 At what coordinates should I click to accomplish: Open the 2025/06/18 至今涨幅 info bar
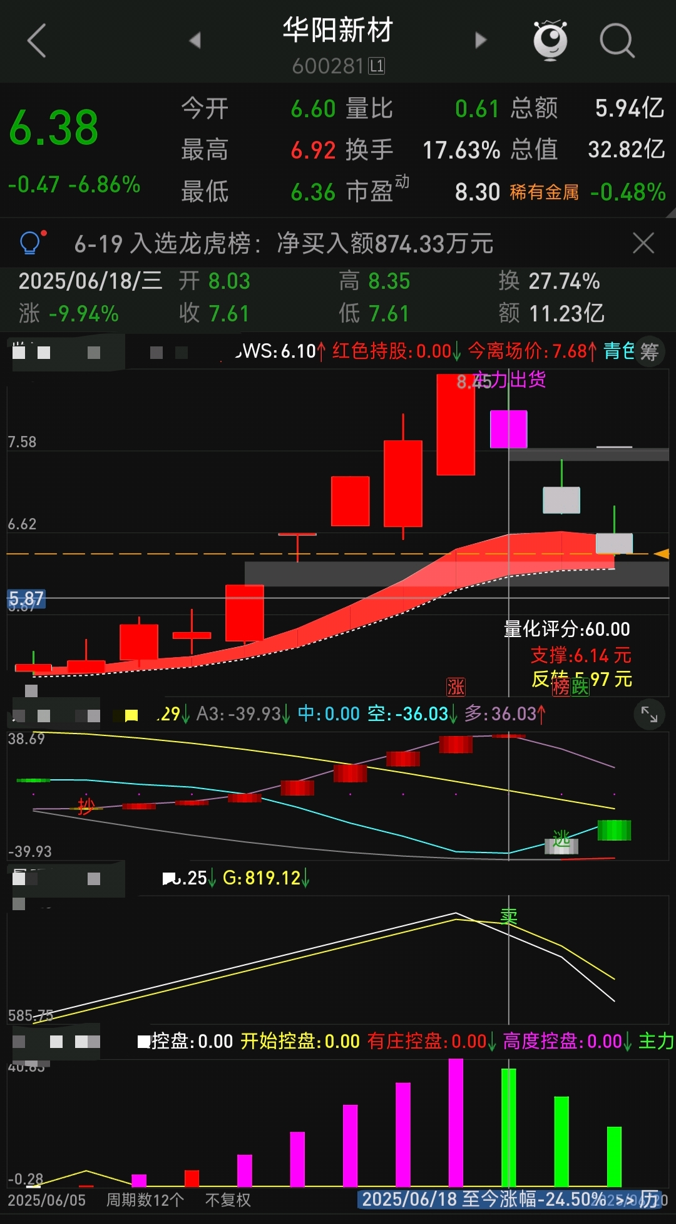[x=508, y=1199]
